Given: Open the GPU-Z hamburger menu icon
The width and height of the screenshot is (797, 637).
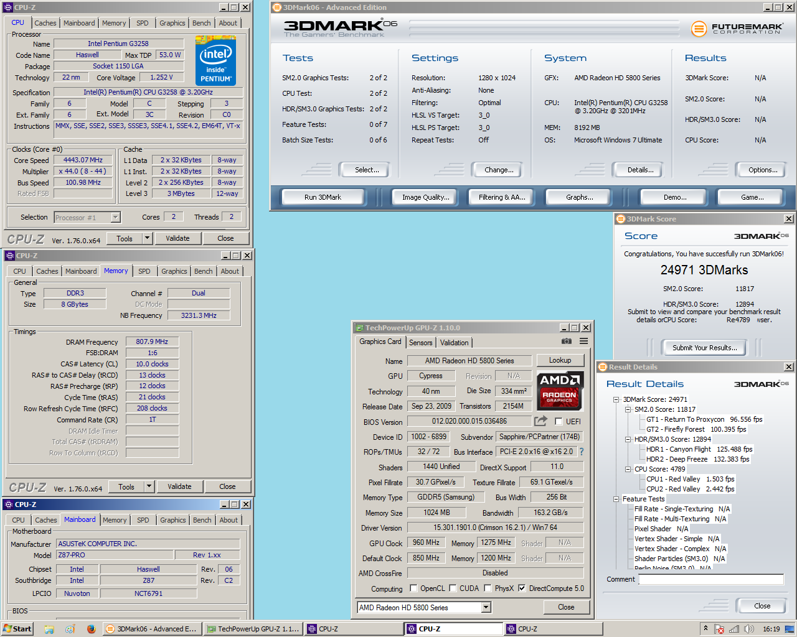Looking at the screenshot, I should [583, 342].
